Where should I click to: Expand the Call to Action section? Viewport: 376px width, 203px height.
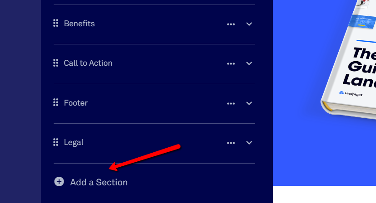pos(249,63)
